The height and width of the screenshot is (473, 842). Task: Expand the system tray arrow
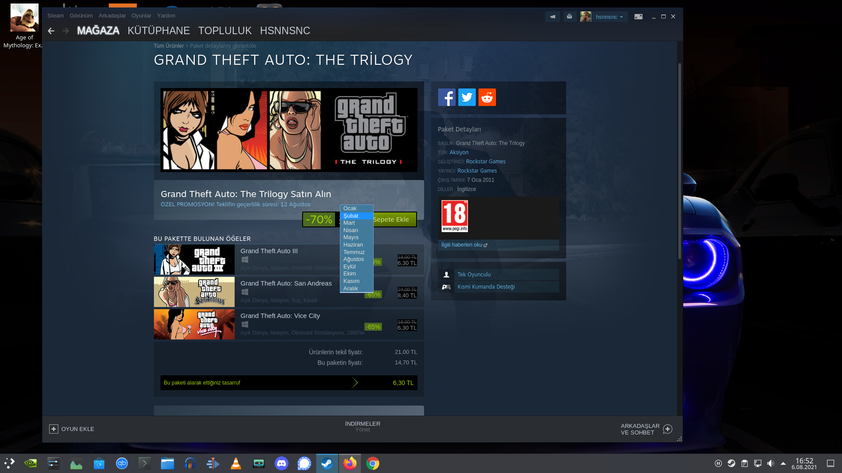point(783,463)
